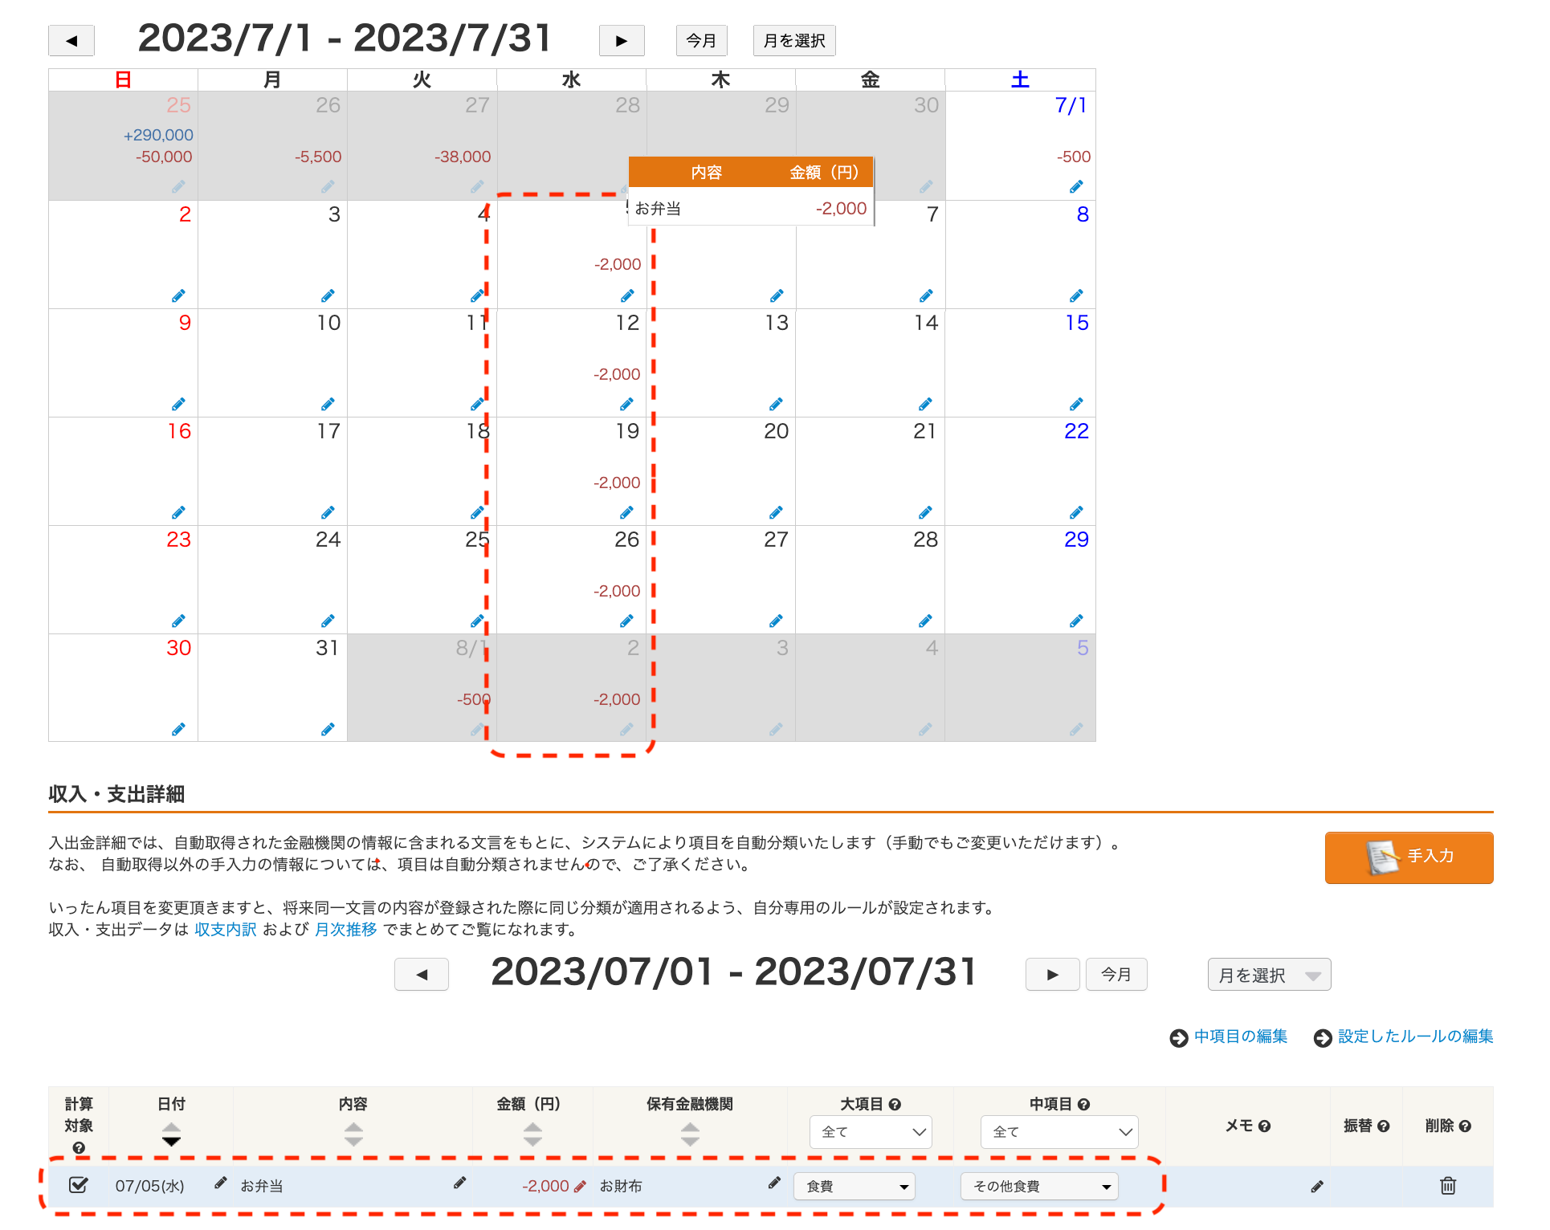Click the edit pencil on July 15
This screenshot has height=1230, width=1550.
coord(1076,405)
